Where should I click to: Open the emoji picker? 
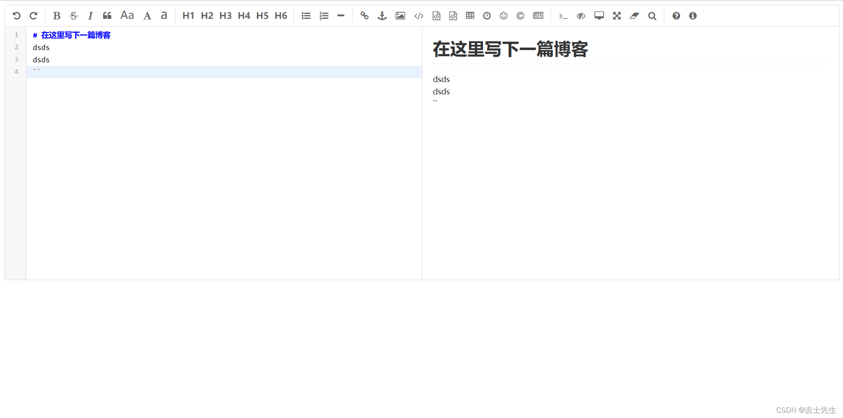[504, 16]
